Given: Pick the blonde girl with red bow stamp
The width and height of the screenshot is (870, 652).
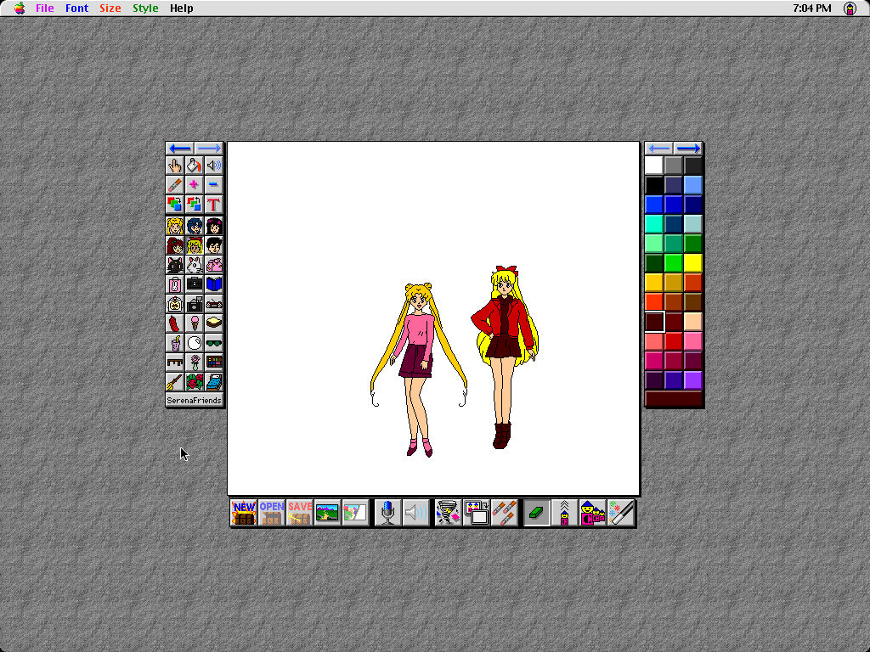Looking at the screenshot, I should tap(195, 245).
